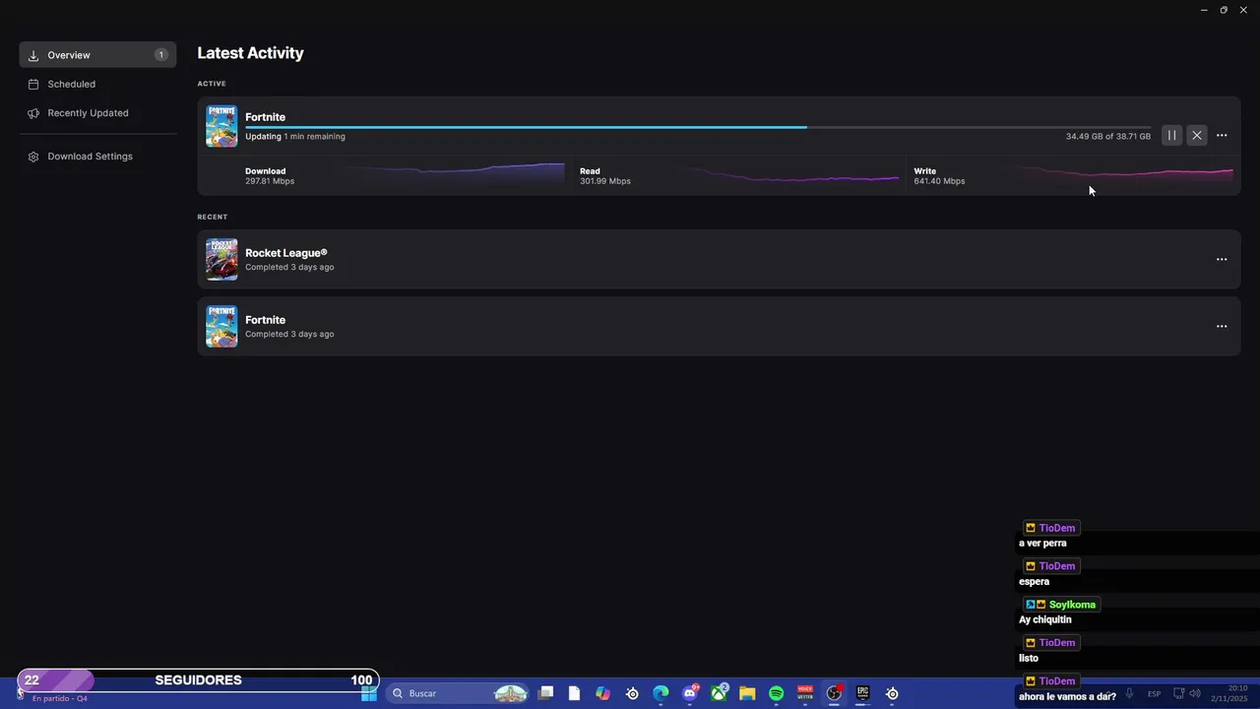1260x709 pixels.
Task: Pause the Fortnite update
Action: (x=1171, y=136)
